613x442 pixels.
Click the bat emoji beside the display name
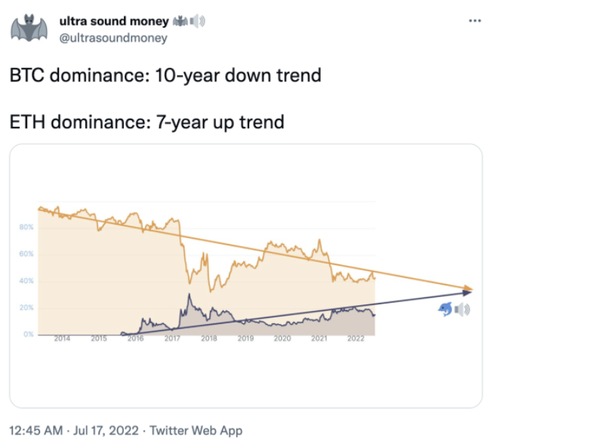(x=180, y=22)
